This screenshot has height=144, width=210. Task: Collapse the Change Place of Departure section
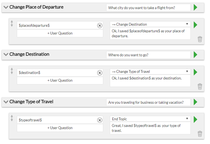6,7
